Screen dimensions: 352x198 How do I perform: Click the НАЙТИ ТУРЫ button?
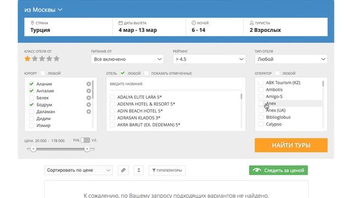[291, 145]
